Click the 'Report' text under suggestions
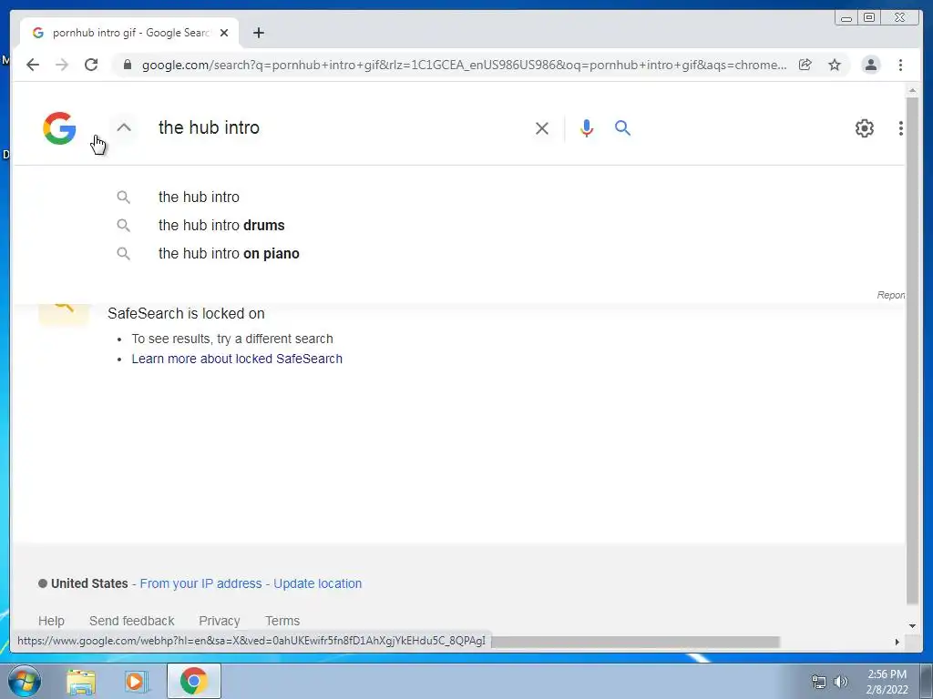933x699 pixels. 891,295
